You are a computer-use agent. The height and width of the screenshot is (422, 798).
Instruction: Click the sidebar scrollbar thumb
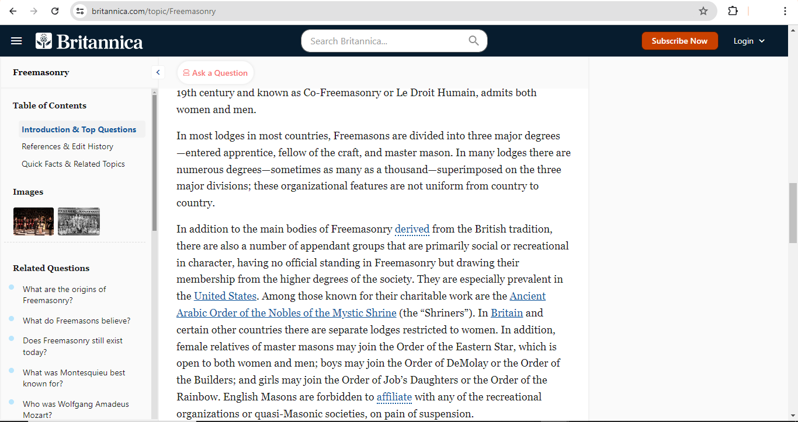point(154,162)
